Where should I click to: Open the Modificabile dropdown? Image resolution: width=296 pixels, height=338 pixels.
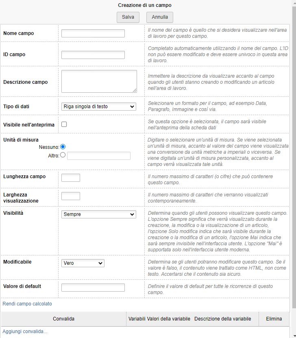tap(83, 263)
